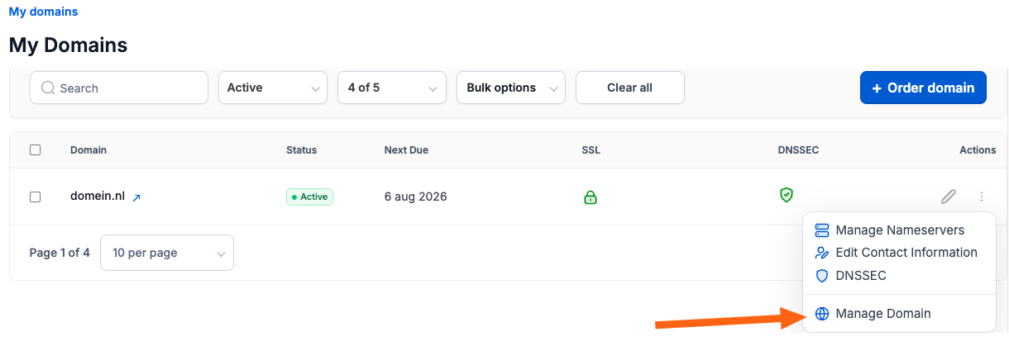Click the My domains breadcrumb link
This screenshot has height=346, width=1009.
(x=44, y=12)
